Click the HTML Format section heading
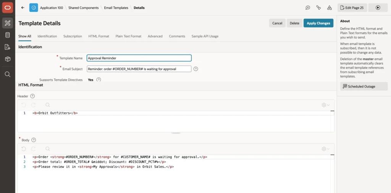Image resolution: width=391 pixels, height=193 pixels. coord(31,85)
